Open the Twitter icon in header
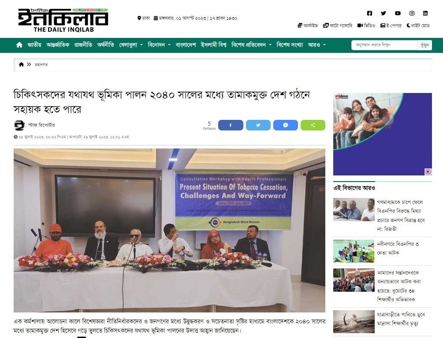The width and height of the screenshot is (443, 338). click(383, 13)
